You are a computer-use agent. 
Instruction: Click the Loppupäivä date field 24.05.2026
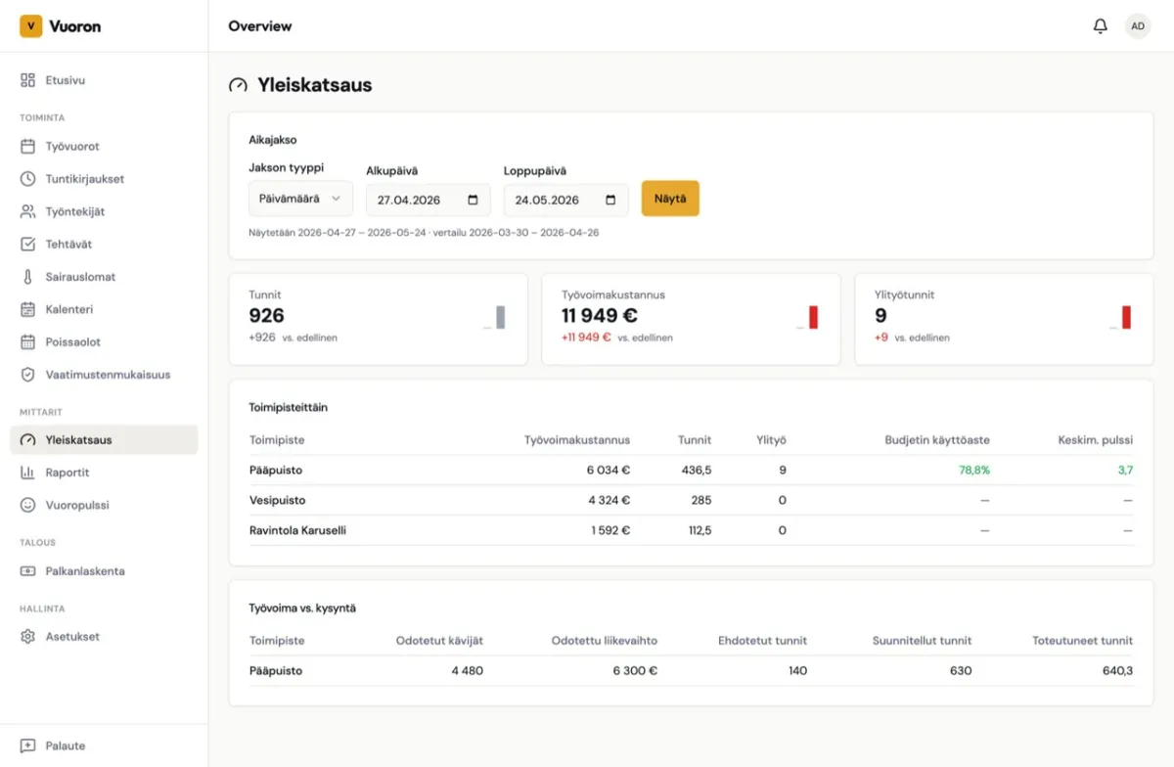point(566,200)
